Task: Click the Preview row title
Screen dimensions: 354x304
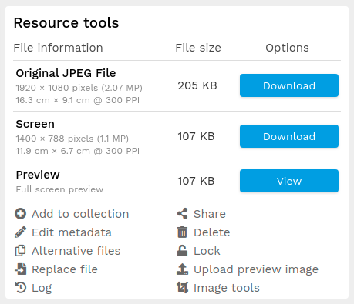Action: pyautogui.click(x=38, y=175)
